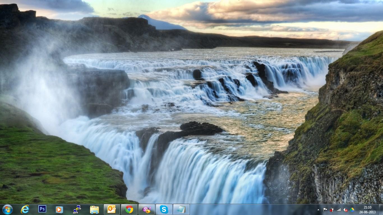This screenshot has height=215, width=383.
Task: Click the muted speaker volume icon
Action: tap(345, 209)
